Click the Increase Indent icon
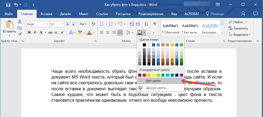 (138, 24)
